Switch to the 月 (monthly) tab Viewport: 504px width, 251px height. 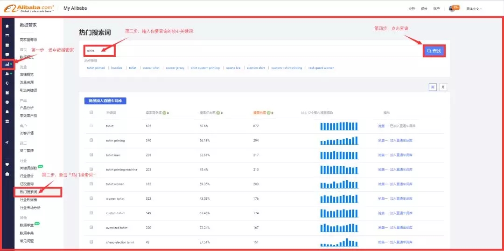point(442,87)
